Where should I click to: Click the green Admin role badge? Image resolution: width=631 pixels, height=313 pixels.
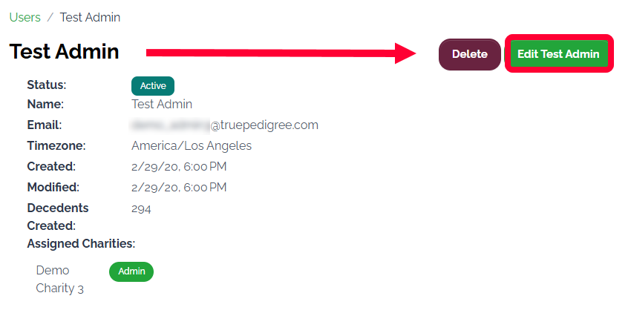(131, 271)
